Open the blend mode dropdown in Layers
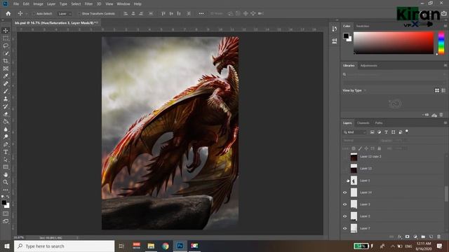This screenshot has width=449, height=252. (x=359, y=141)
